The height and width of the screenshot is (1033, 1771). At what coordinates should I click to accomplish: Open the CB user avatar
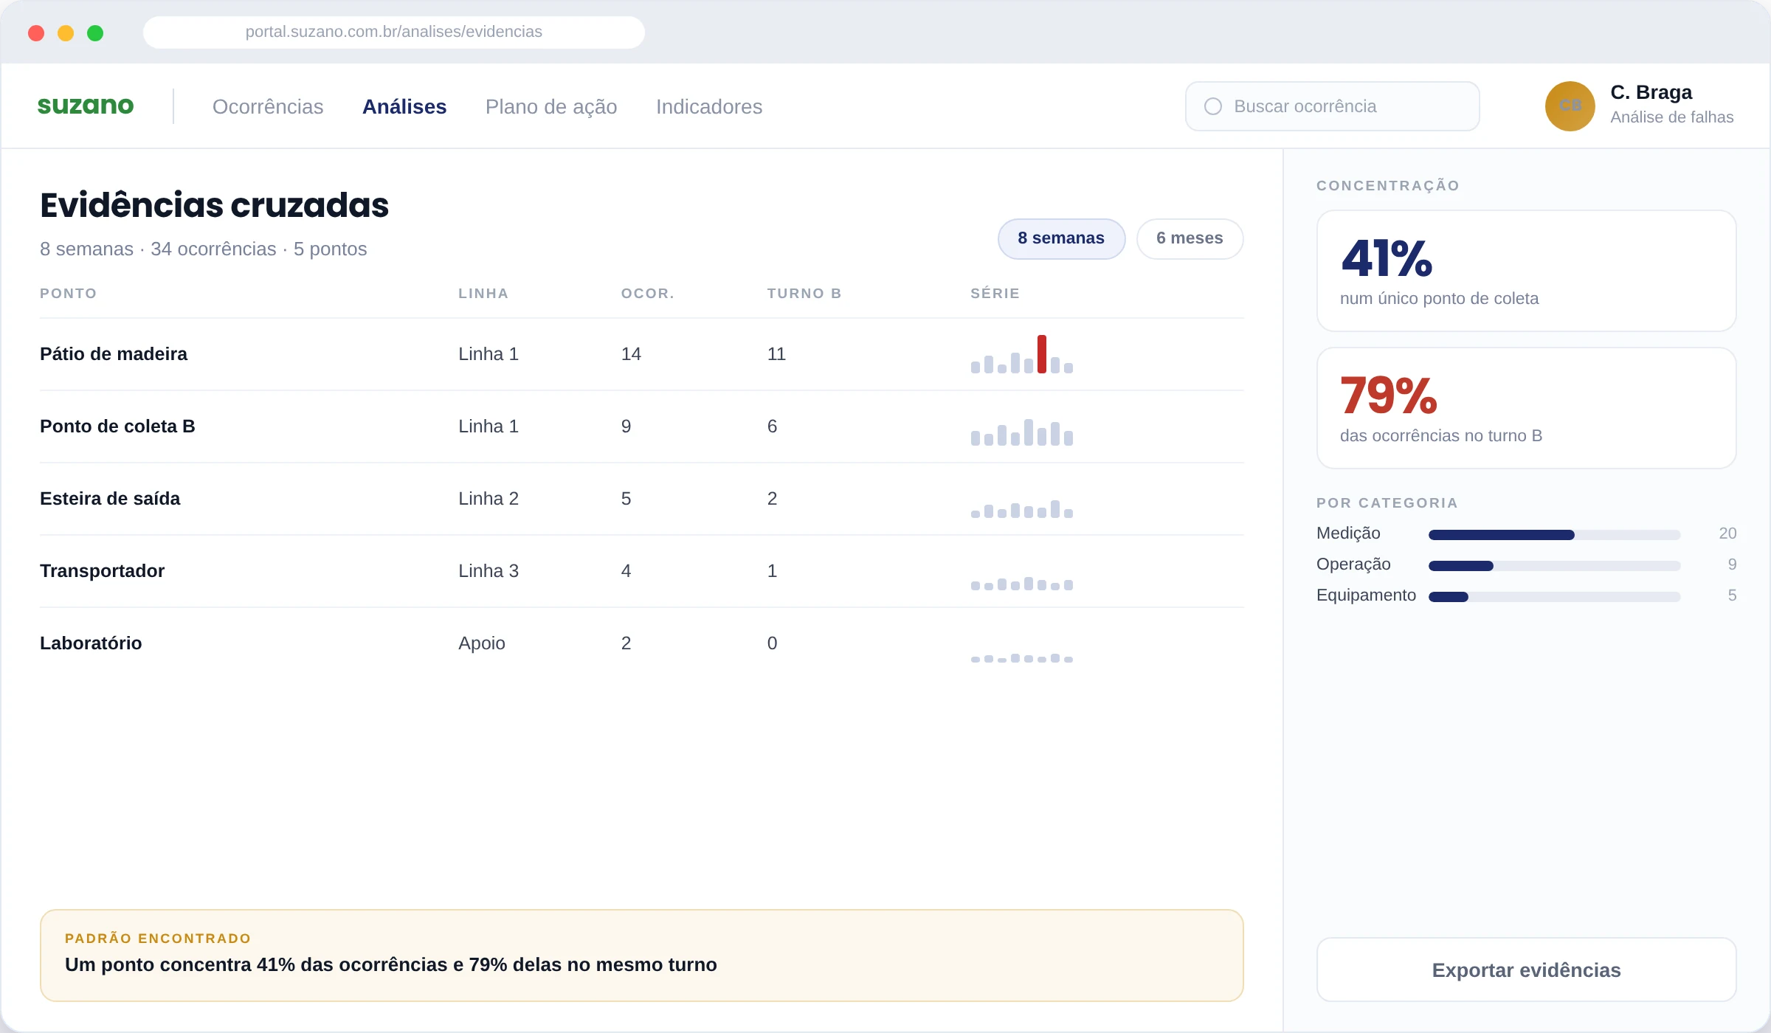tap(1570, 106)
